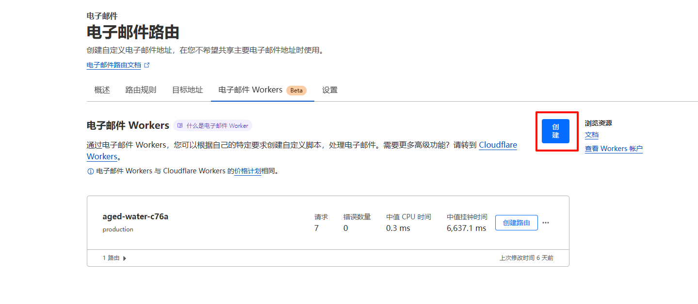Click the orange Beta badge
Screen dimensions: 698x304
(x=296, y=91)
